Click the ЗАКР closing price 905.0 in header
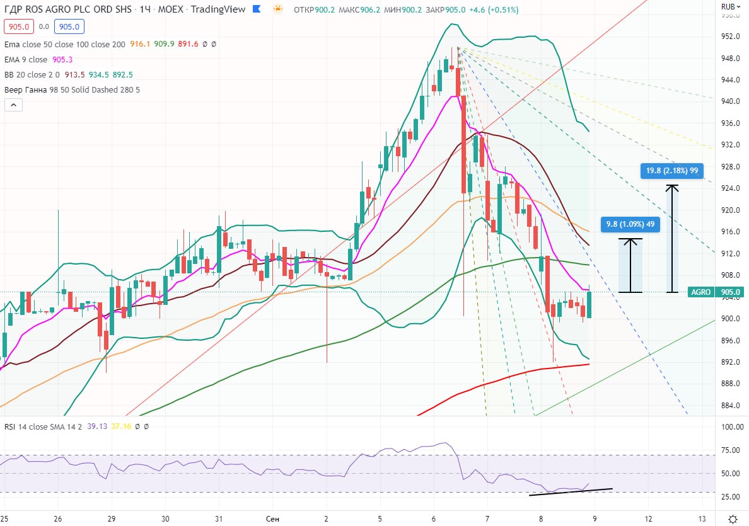The image size is (749, 526). 455,9
